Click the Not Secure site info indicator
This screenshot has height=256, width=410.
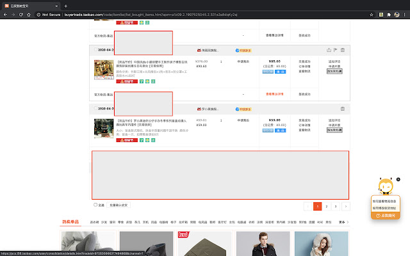tap(49, 15)
